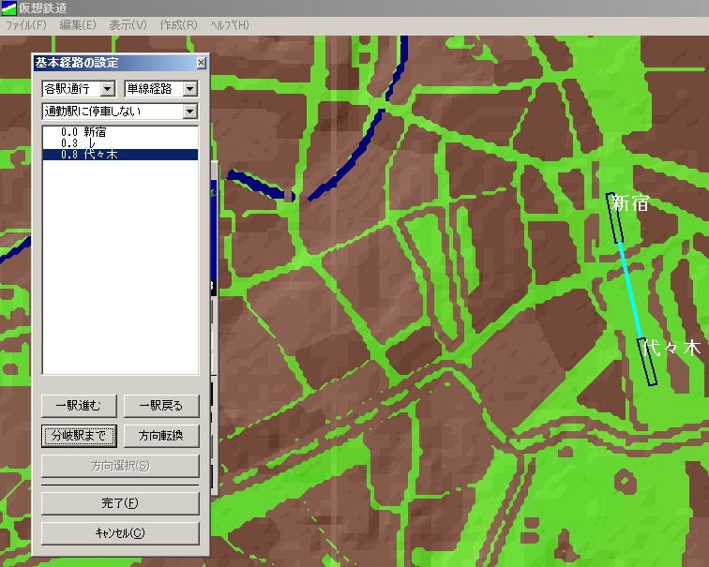Image resolution: width=709 pixels, height=567 pixels.
Task: Click the 方向転換 button
Action: pyautogui.click(x=161, y=436)
